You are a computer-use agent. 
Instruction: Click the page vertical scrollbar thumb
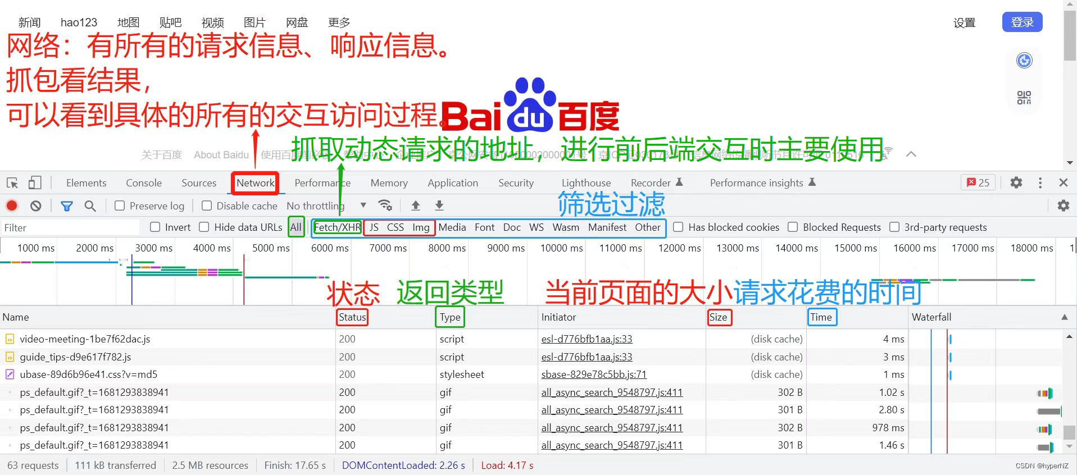coord(1070,35)
